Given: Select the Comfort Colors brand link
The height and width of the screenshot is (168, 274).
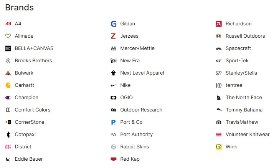Looking at the screenshot, I should [x=33, y=110].
